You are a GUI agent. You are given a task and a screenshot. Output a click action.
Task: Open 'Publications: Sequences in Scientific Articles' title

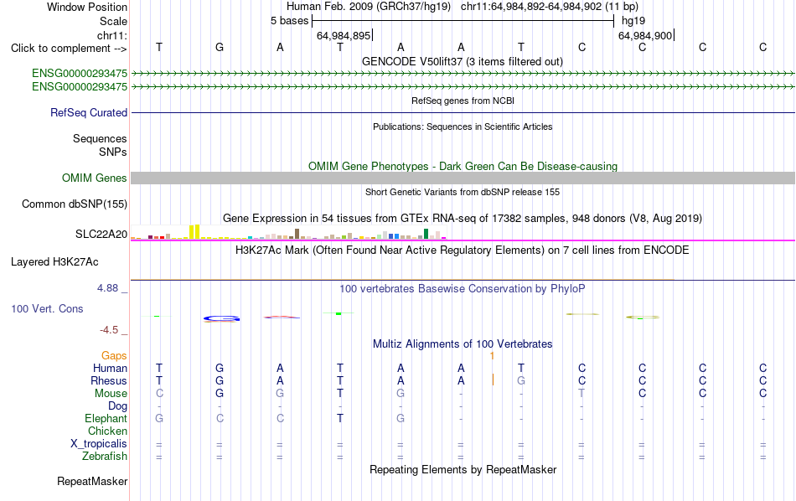(x=463, y=127)
